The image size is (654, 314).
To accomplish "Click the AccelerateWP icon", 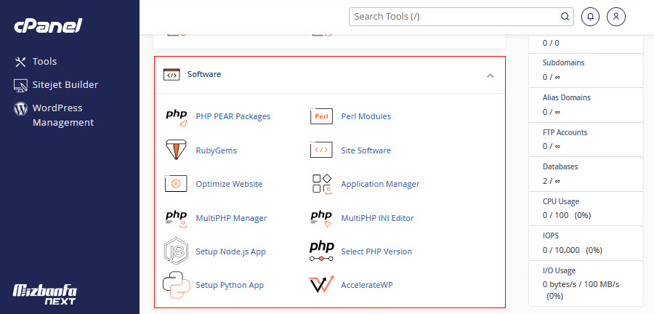I will coord(322,285).
